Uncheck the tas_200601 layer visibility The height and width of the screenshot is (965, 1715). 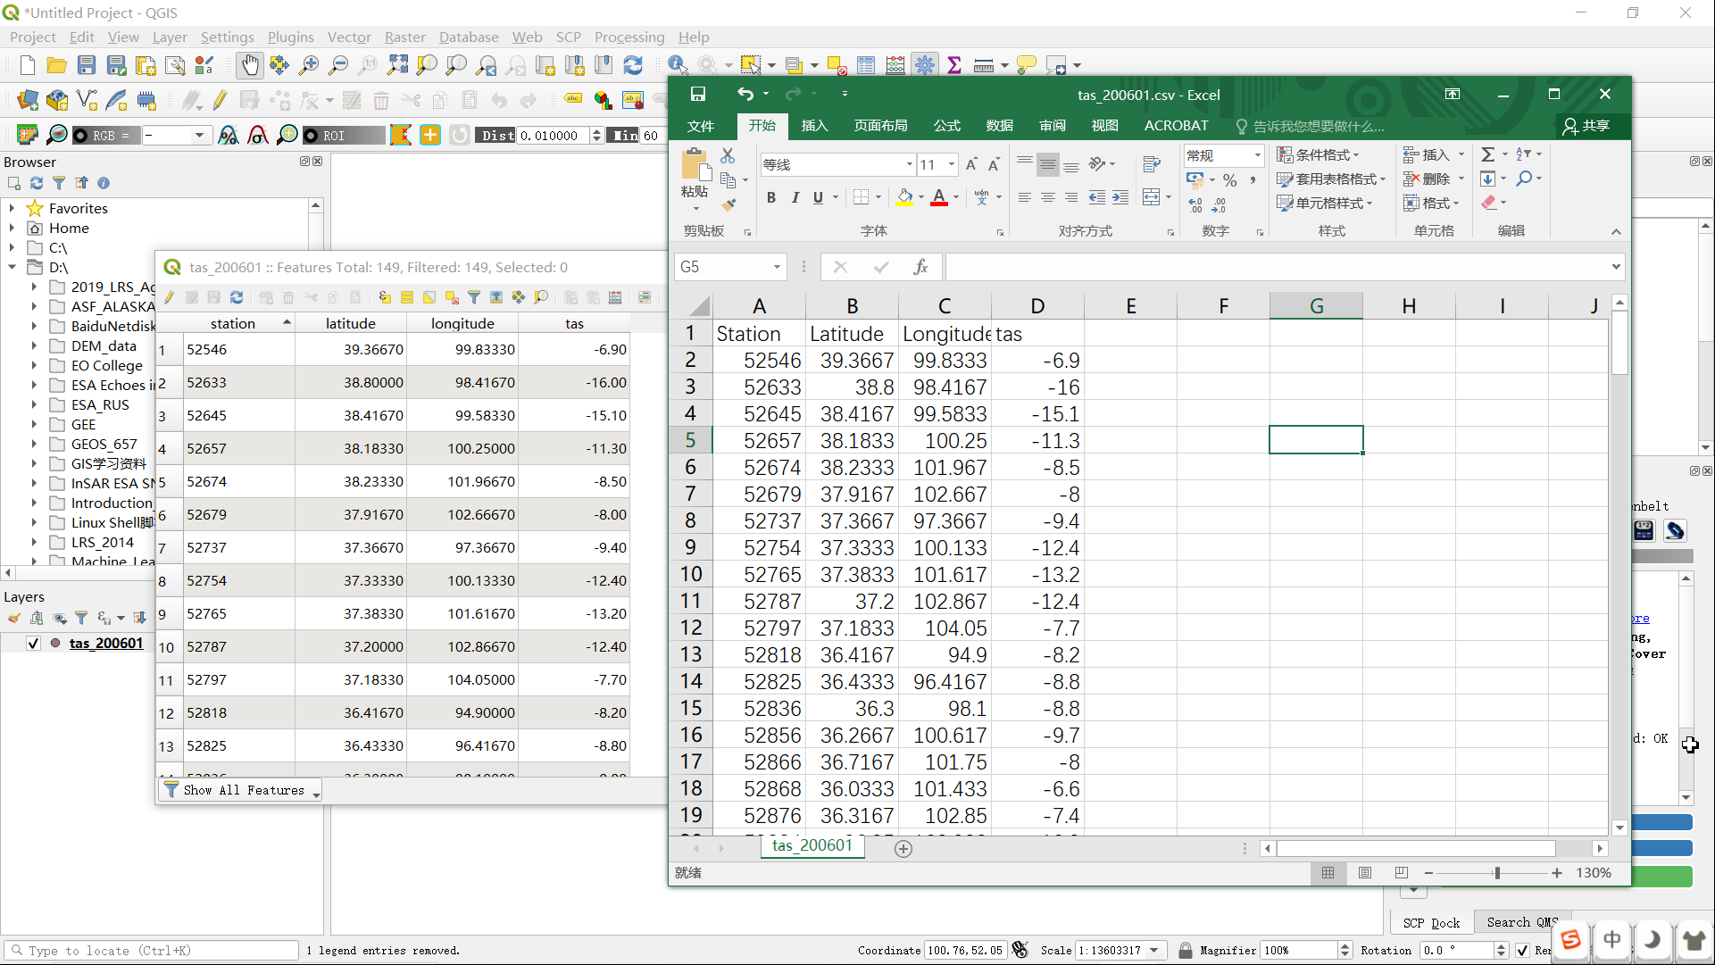pyautogui.click(x=33, y=643)
